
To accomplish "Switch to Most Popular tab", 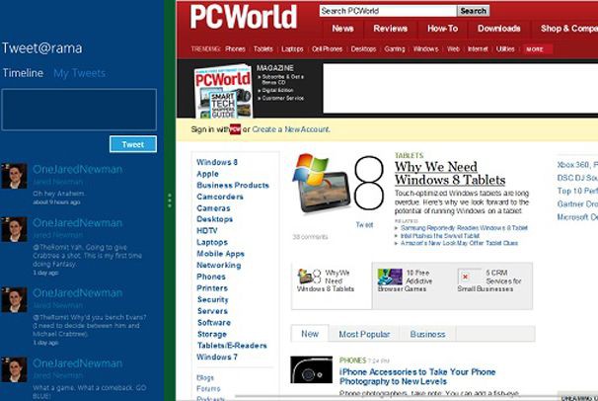I will (x=364, y=334).
